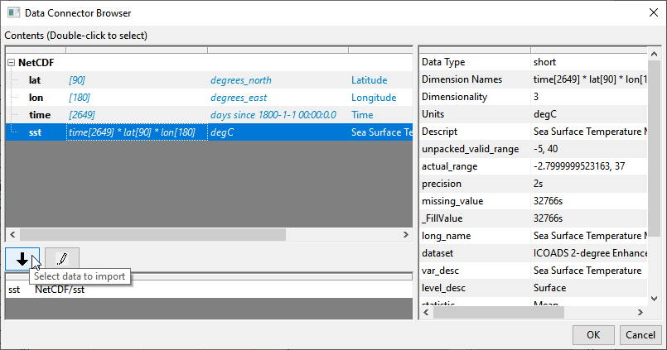
Task: Click the down-arrow import data button
Action: [x=22, y=258]
